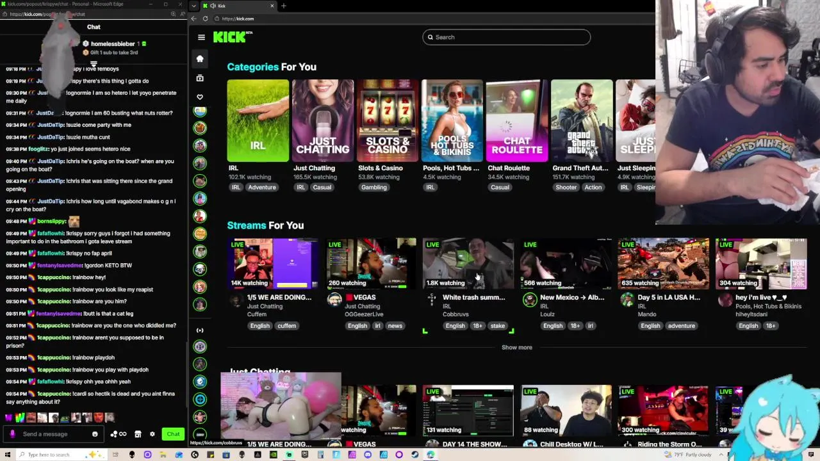This screenshot has height=461, width=820.
Task: Click the stake tag on Cobbruvs stream
Action: (x=498, y=326)
